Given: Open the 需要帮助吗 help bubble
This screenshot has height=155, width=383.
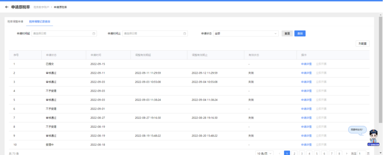Looking at the screenshot, I should (357, 129).
